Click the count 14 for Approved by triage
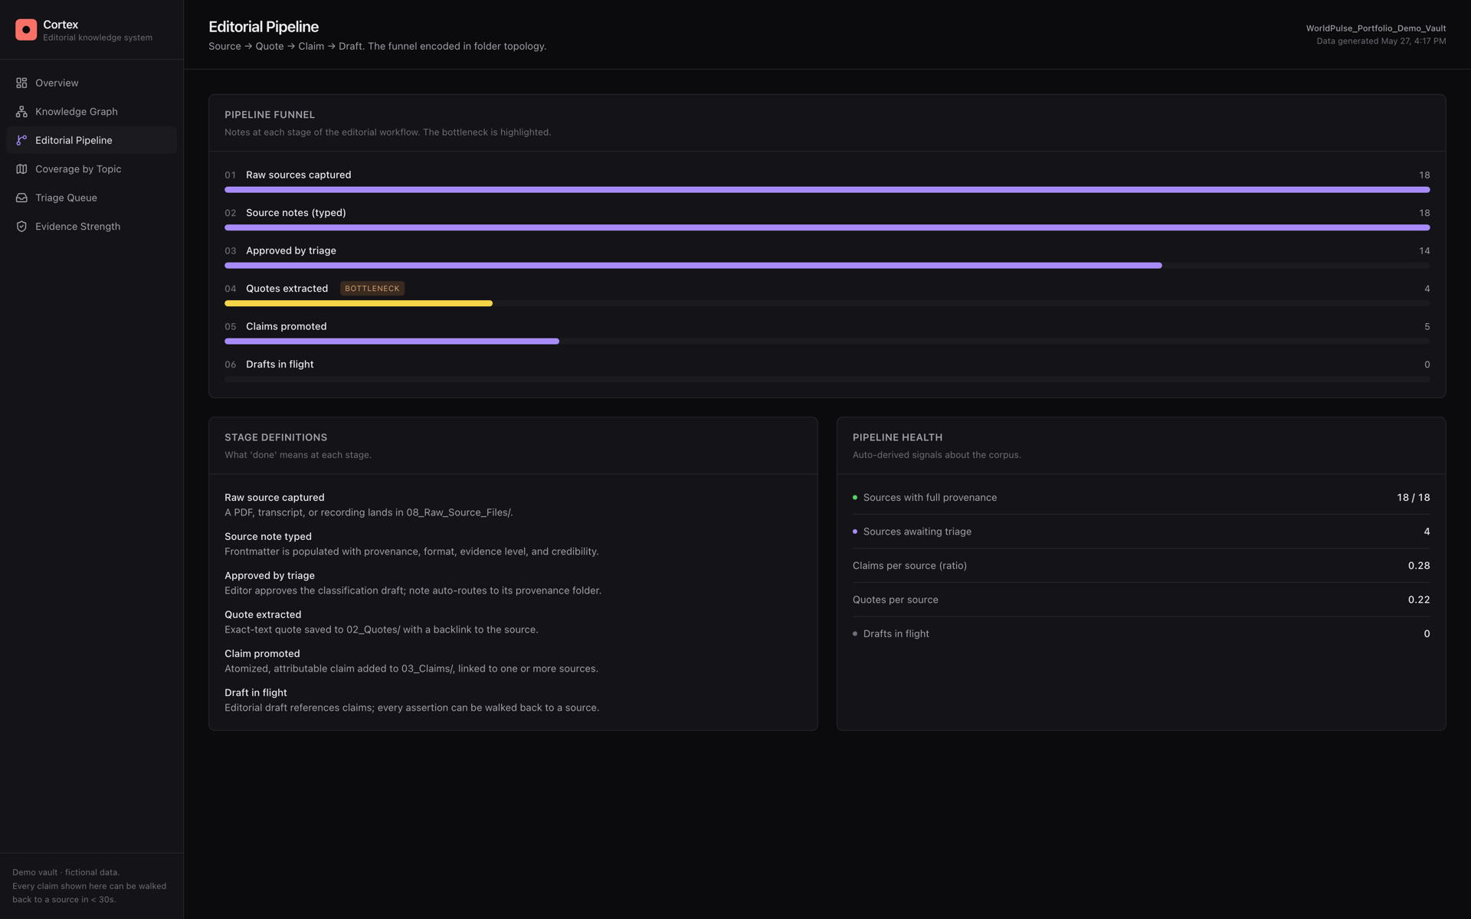The width and height of the screenshot is (1471, 919). (x=1424, y=251)
